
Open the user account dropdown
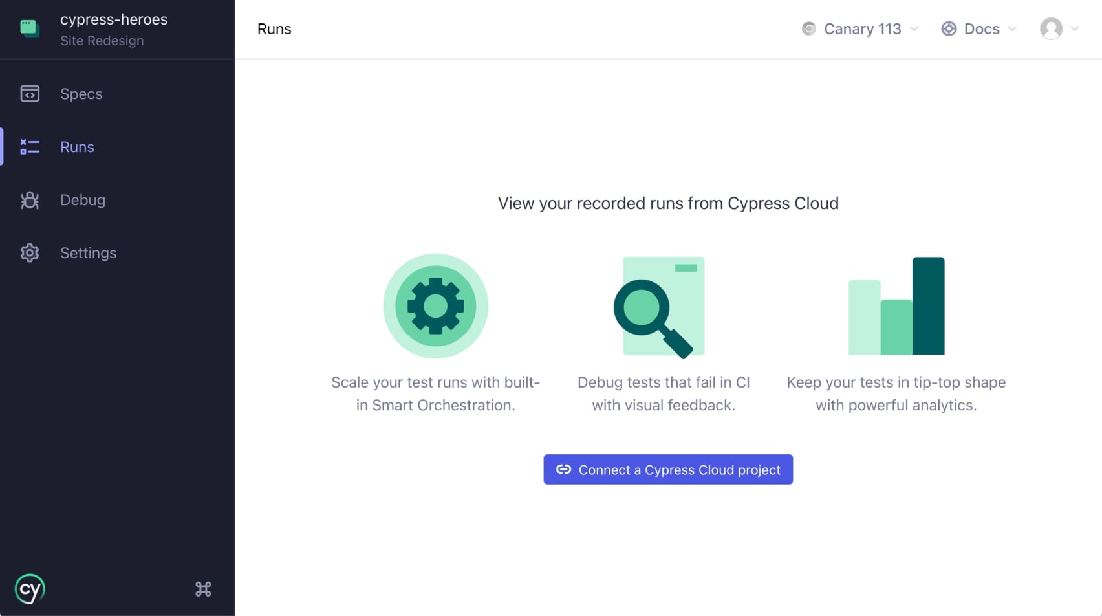(1059, 28)
